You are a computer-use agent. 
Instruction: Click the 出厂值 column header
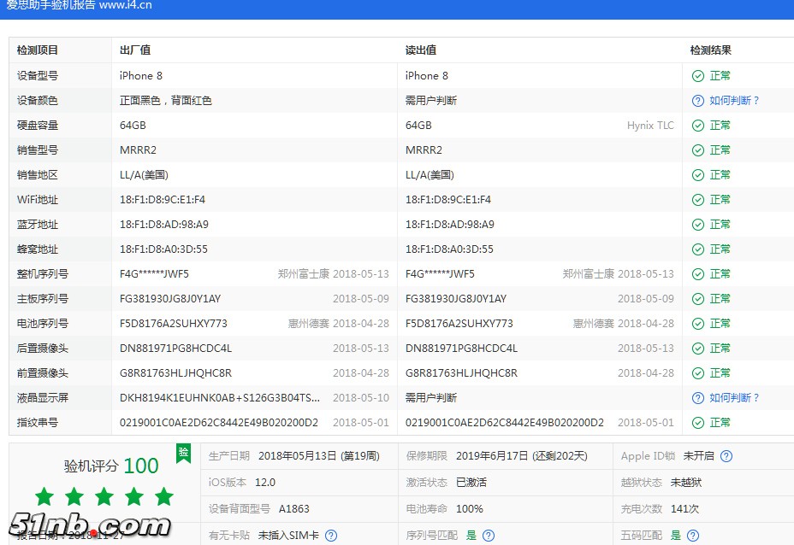(135, 50)
